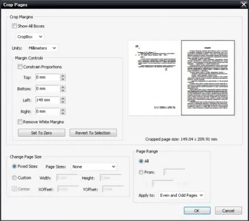The width and height of the screenshot is (249, 221).
Task: Decrease the Bottom margin with down arrow
Action: [x=63, y=90]
